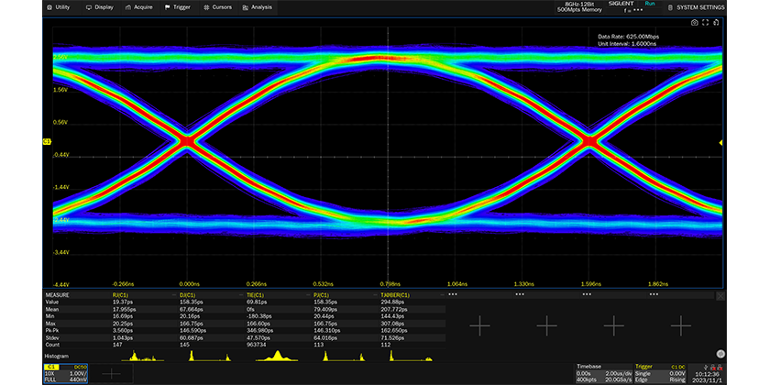Add a channel using plus next to C1
This screenshot has width=770, height=385.
(112, 373)
